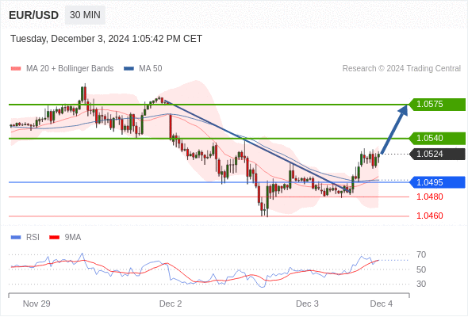Select the 1.0540 resistance price tag
This screenshot has width=468, height=317.
pyautogui.click(x=437, y=139)
